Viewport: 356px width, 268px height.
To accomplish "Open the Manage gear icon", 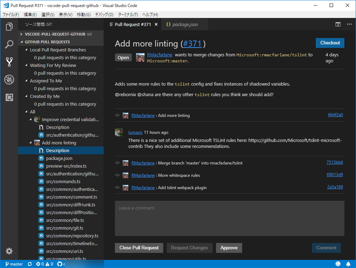I will [9, 251].
